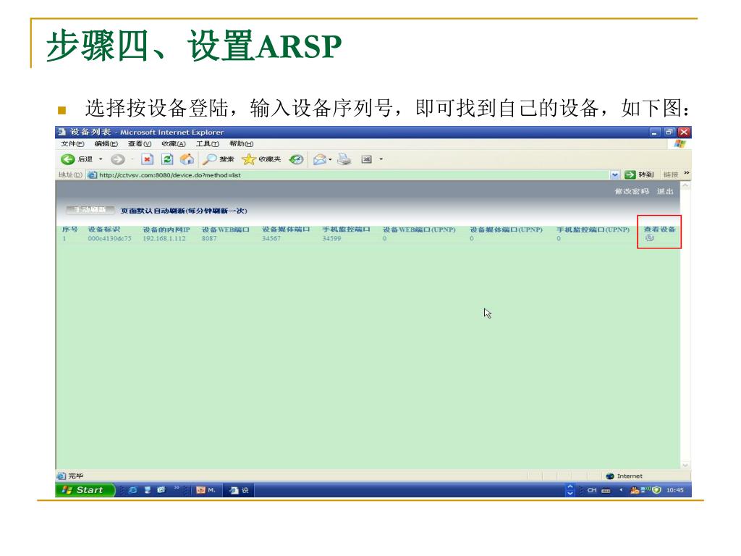
Task: Click mobile monitoring port value 34599
Action: tap(331, 239)
